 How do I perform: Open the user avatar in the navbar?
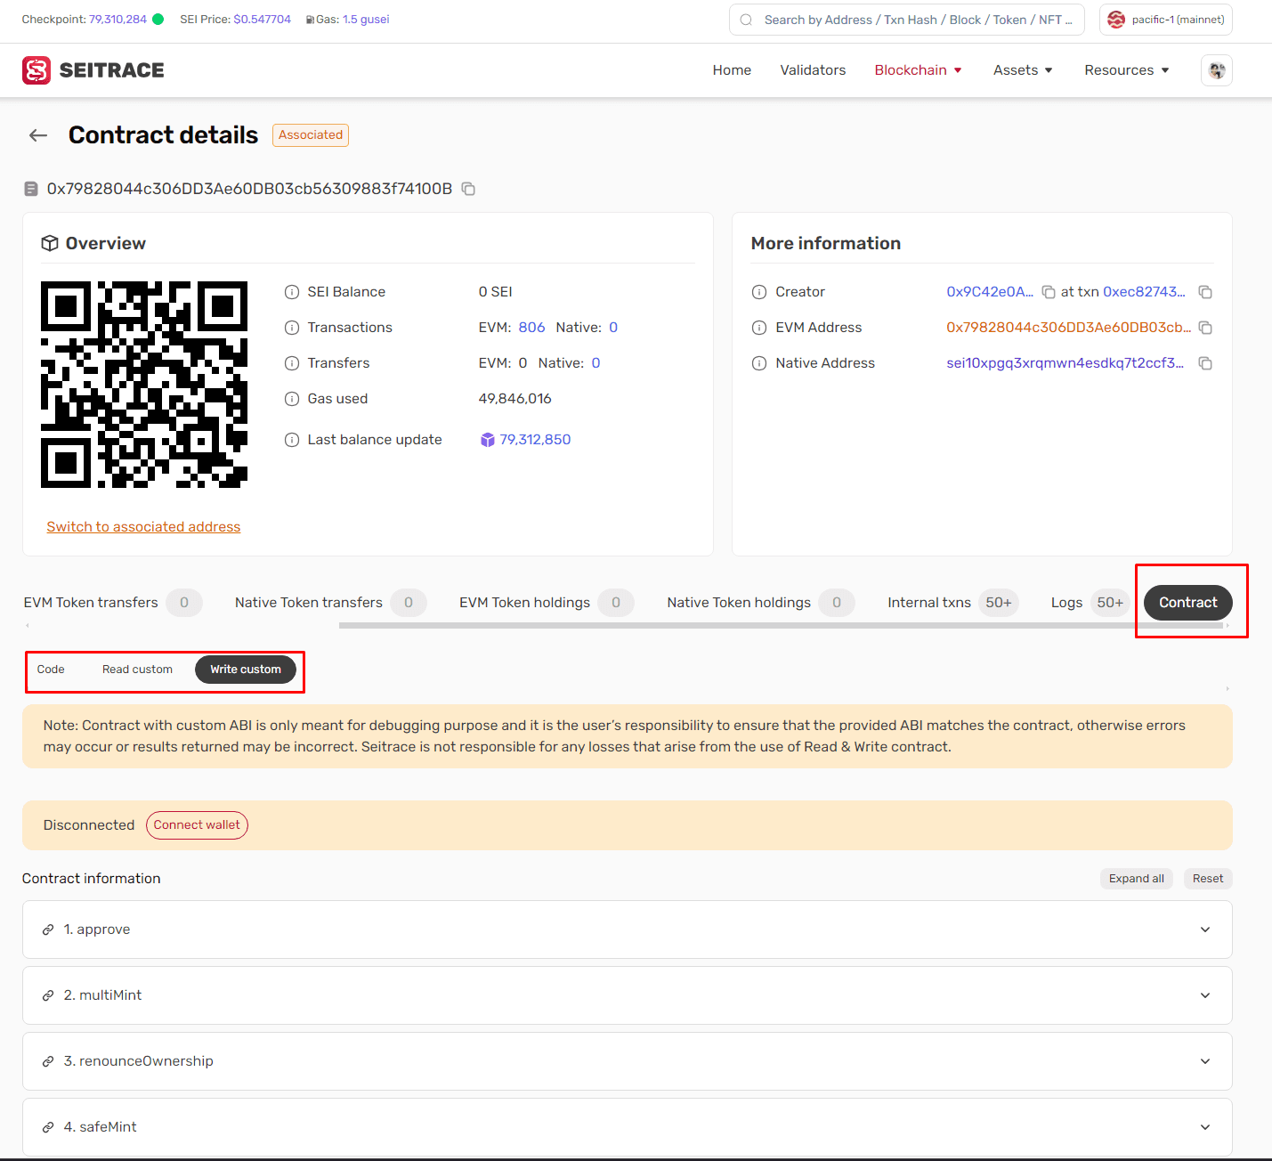[x=1216, y=70]
